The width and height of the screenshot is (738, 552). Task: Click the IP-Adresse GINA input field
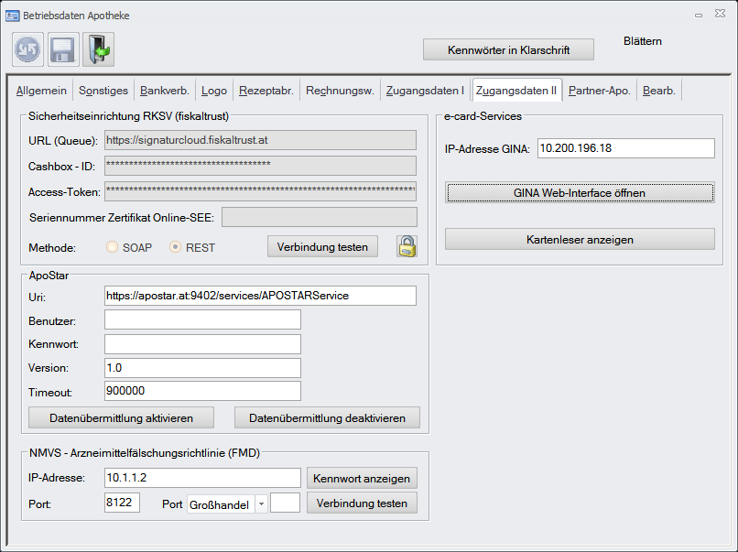point(625,148)
